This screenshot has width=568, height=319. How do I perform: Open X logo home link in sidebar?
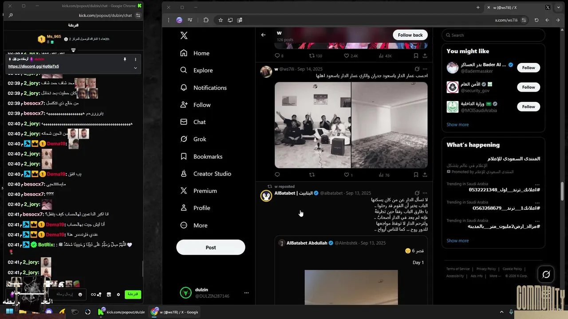point(184,36)
